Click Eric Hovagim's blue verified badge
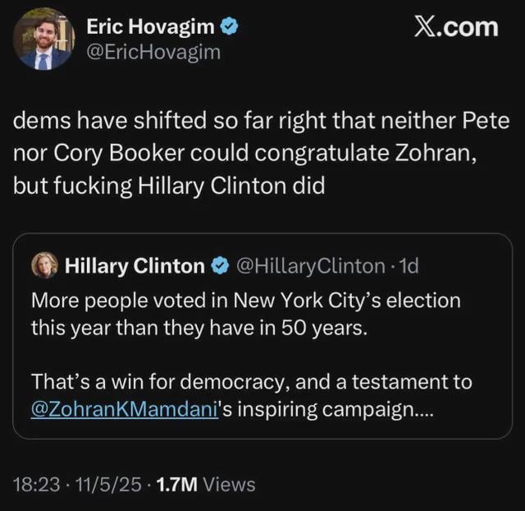This screenshot has height=511, width=525. (x=231, y=28)
